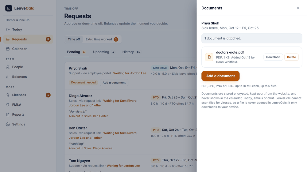
Task: Click the Sick leave tag
Action: click(x=160, y=68)
